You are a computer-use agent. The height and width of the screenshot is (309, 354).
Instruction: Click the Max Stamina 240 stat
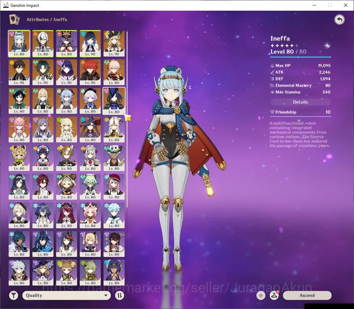tap(301, 92)
